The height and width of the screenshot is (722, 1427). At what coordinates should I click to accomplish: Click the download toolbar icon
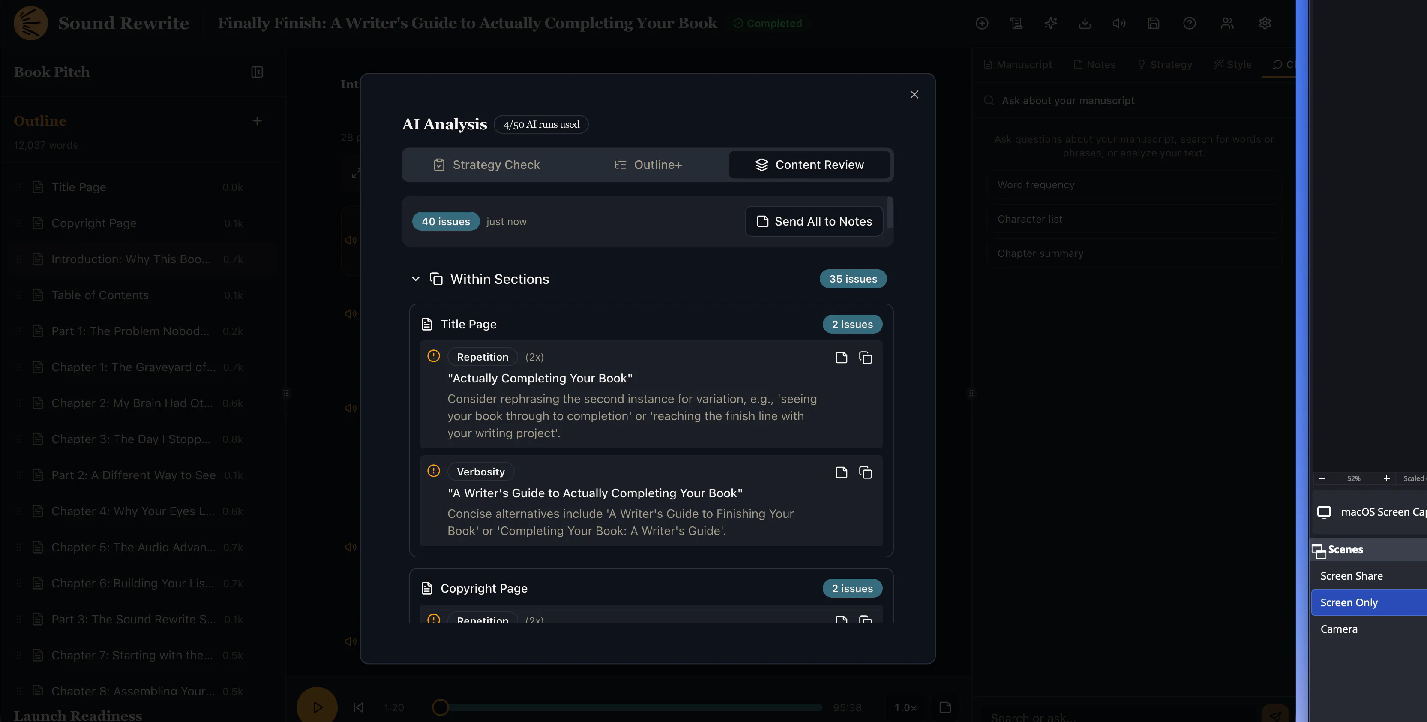(x=1085, y=23)
